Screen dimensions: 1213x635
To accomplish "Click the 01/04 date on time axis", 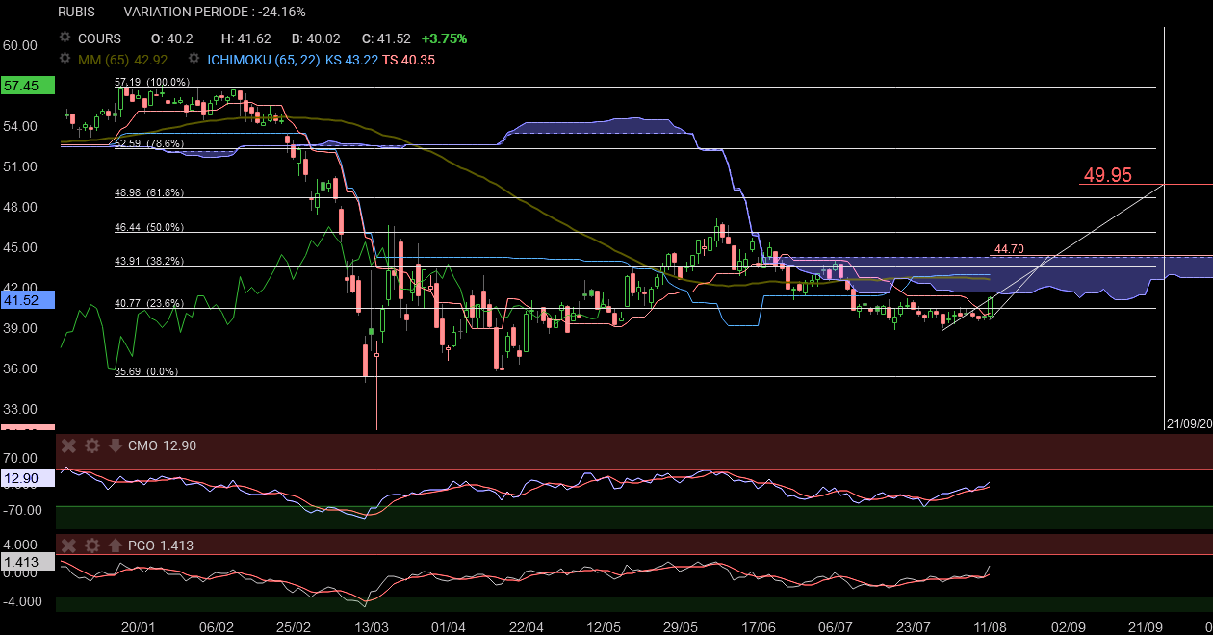I will pos(449,626).
